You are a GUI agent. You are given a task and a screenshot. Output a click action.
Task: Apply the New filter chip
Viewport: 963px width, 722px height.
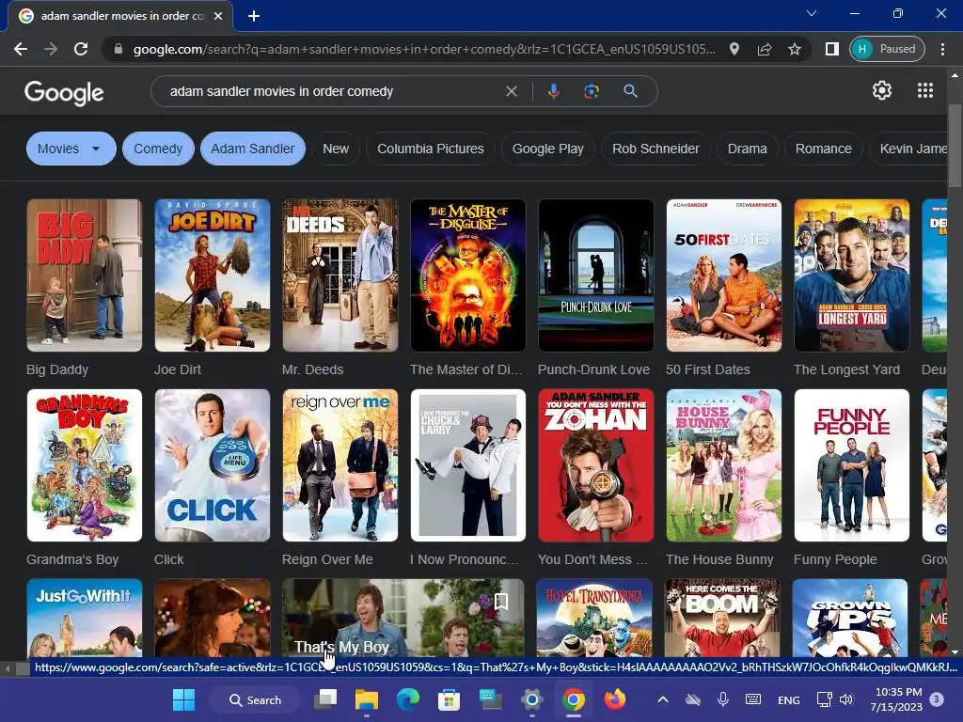point(336,149)
